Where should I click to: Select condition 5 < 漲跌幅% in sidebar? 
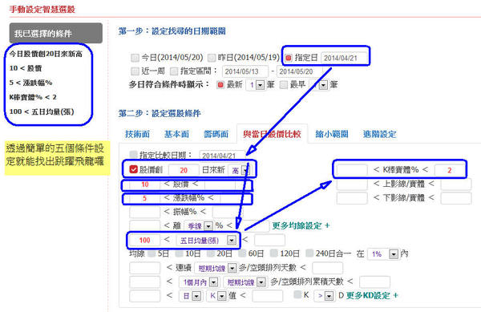coord(30,83)
